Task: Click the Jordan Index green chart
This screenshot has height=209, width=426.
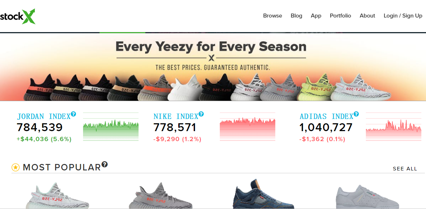Action: 111,127
